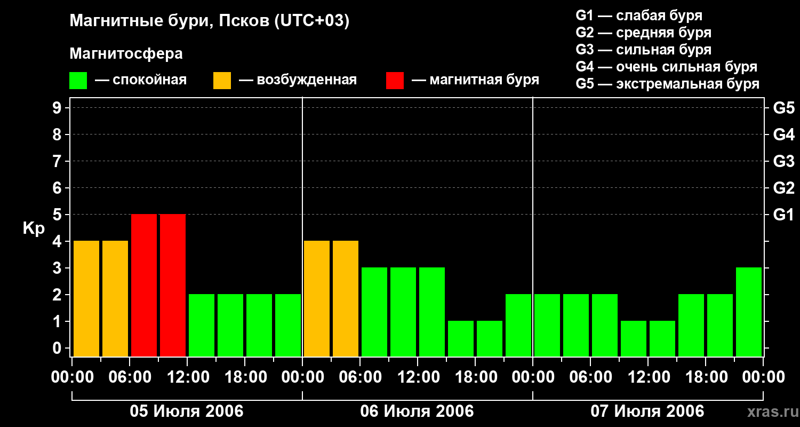Click the 'Kp' axis title
Image resolution: width=800 pixels, height=427 pixels.
point(34,228)
